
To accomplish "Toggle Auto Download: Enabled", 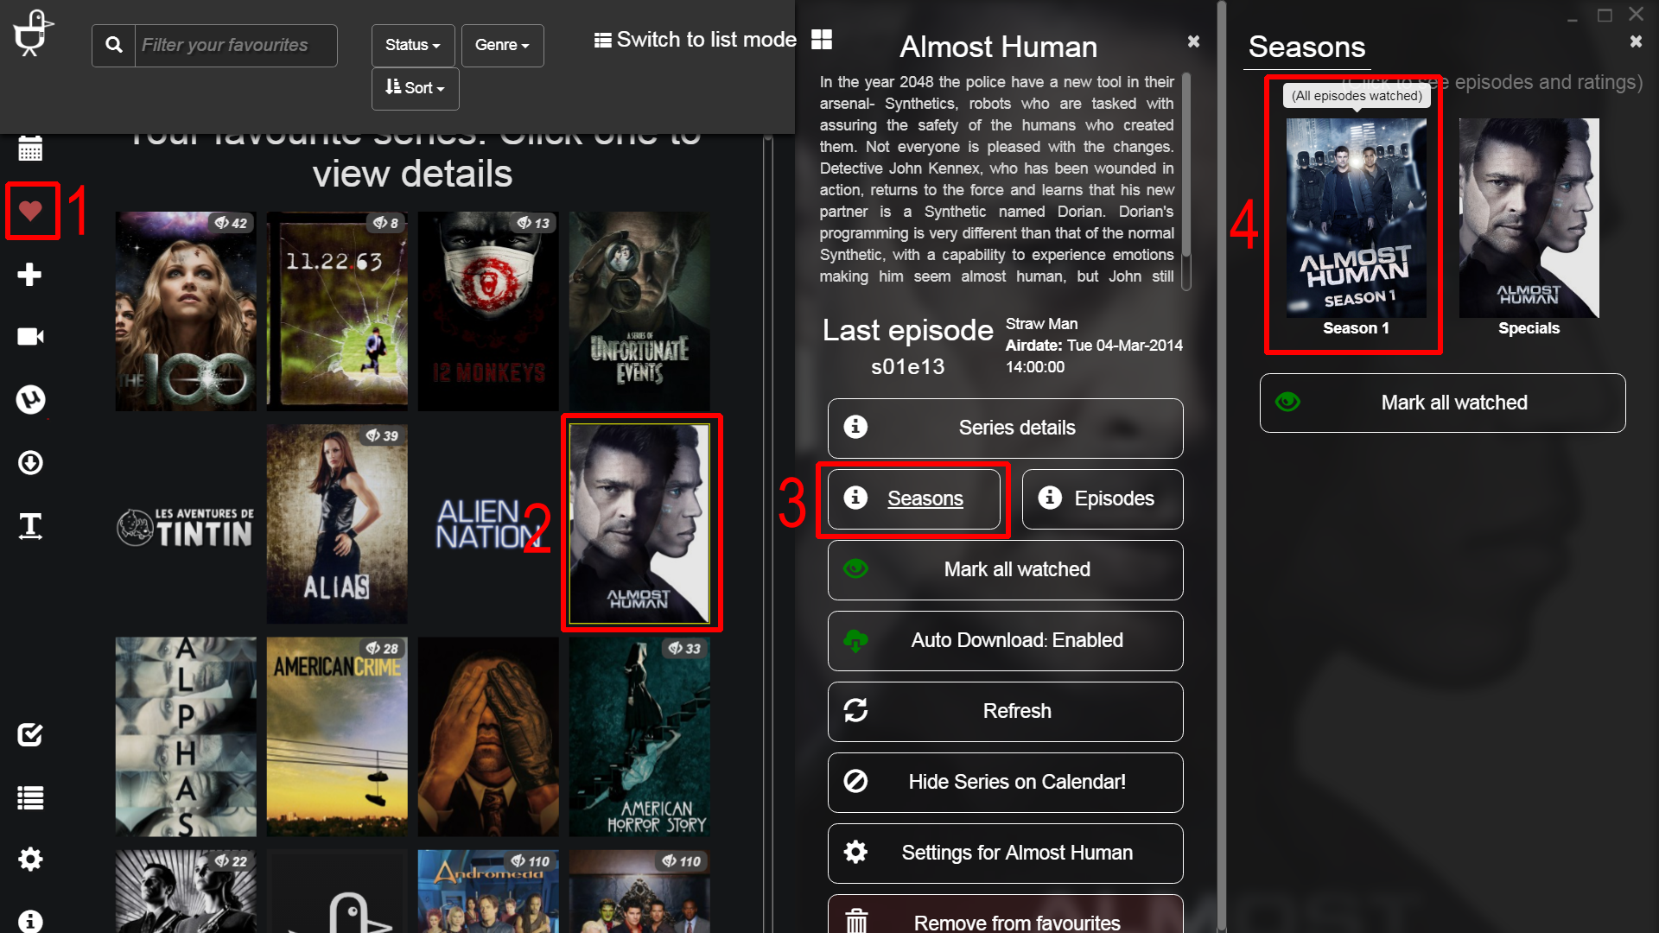I will pyautogui.click(x=1005, y=640).
